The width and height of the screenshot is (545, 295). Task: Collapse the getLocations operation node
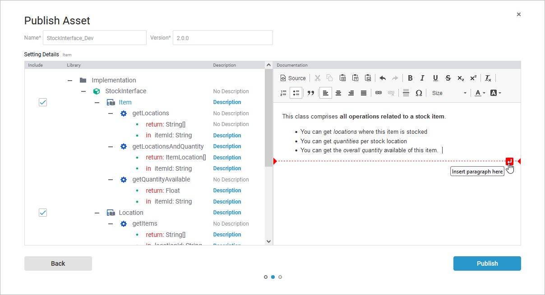(x=111, y=113)
